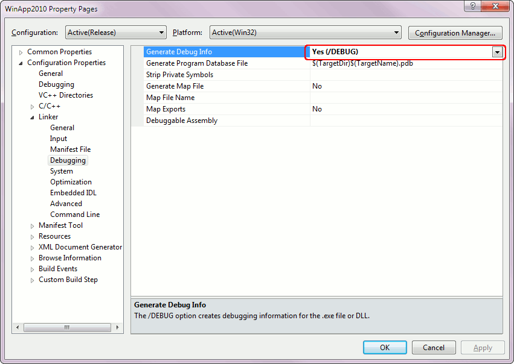Click the Help icon in the title bar

pyautogui.click(x=472, y=7)
